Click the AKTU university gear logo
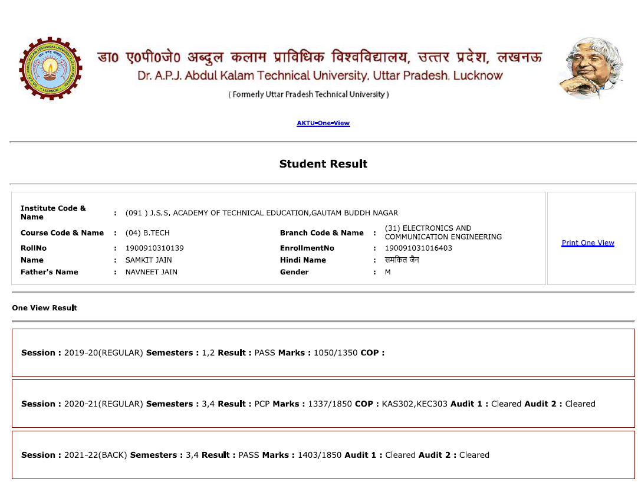The image size is (638, 485). tap(51, 68)
